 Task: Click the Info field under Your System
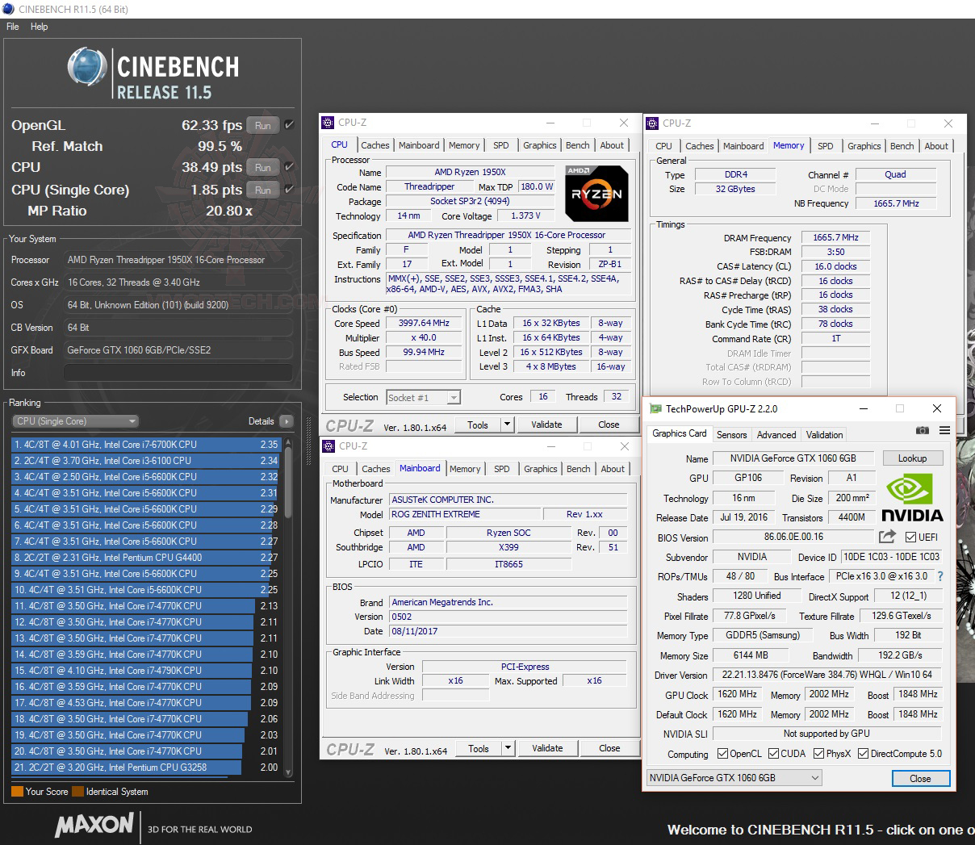(x=178, y=373)
